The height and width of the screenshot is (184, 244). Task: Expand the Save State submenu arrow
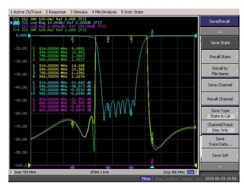[237, 43]
